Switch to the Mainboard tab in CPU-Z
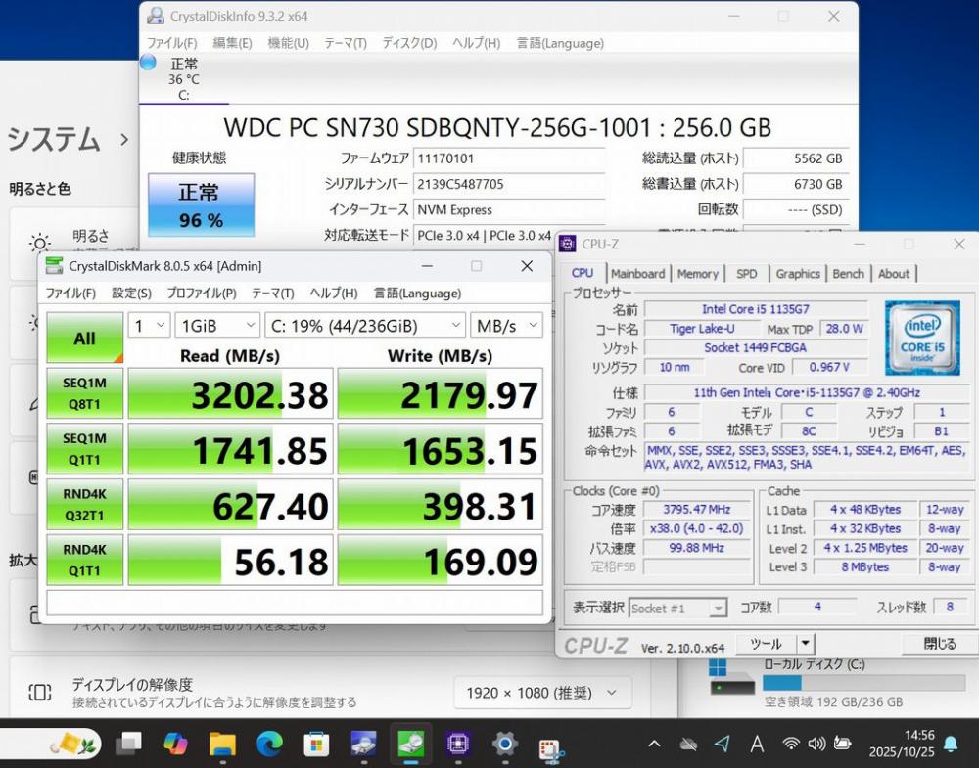979x768 pixels. tap(638, 273)
